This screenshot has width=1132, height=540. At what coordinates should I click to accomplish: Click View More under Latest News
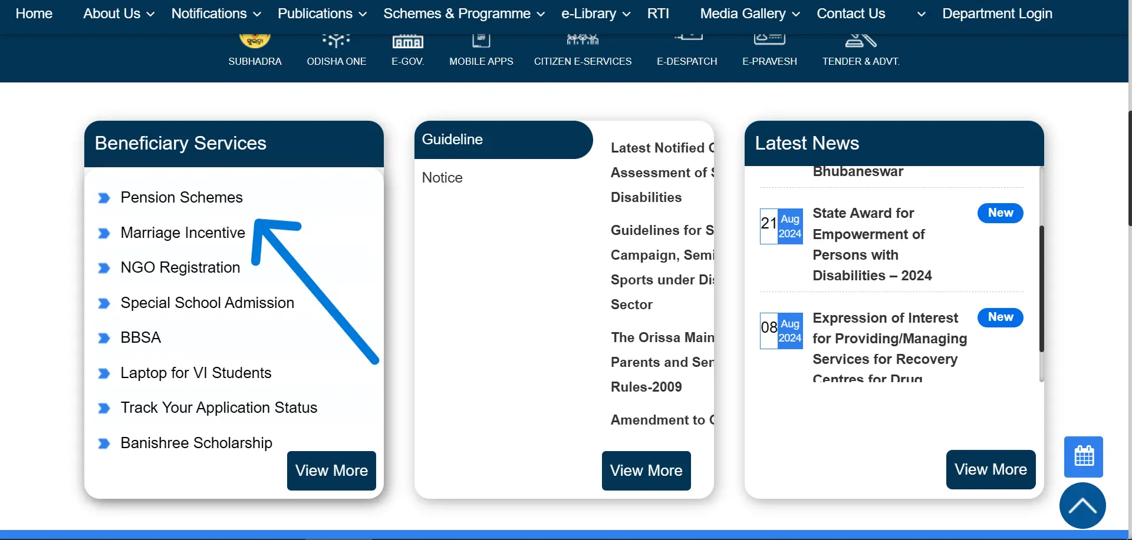[990, 469]
